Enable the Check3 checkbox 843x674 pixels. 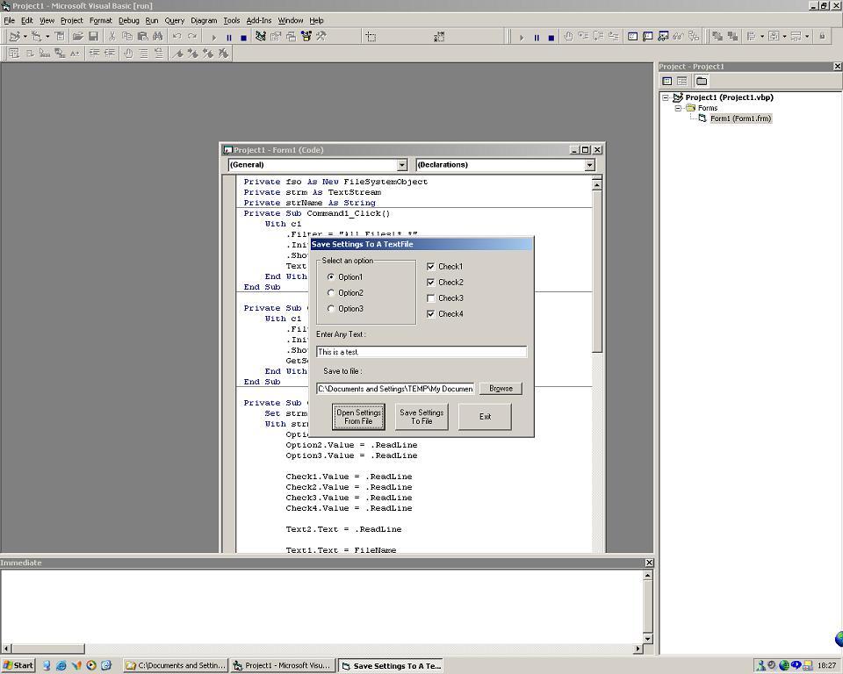click(430, 298)
